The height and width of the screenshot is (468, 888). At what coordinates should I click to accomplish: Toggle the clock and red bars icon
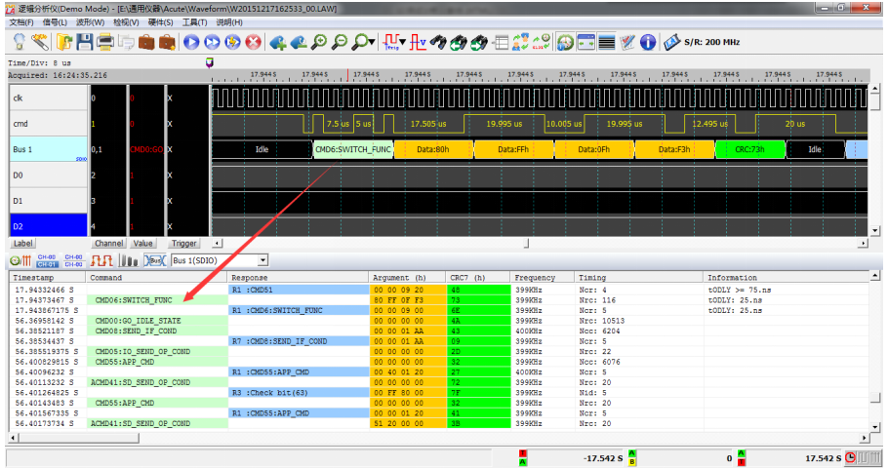tap(20, 260)
